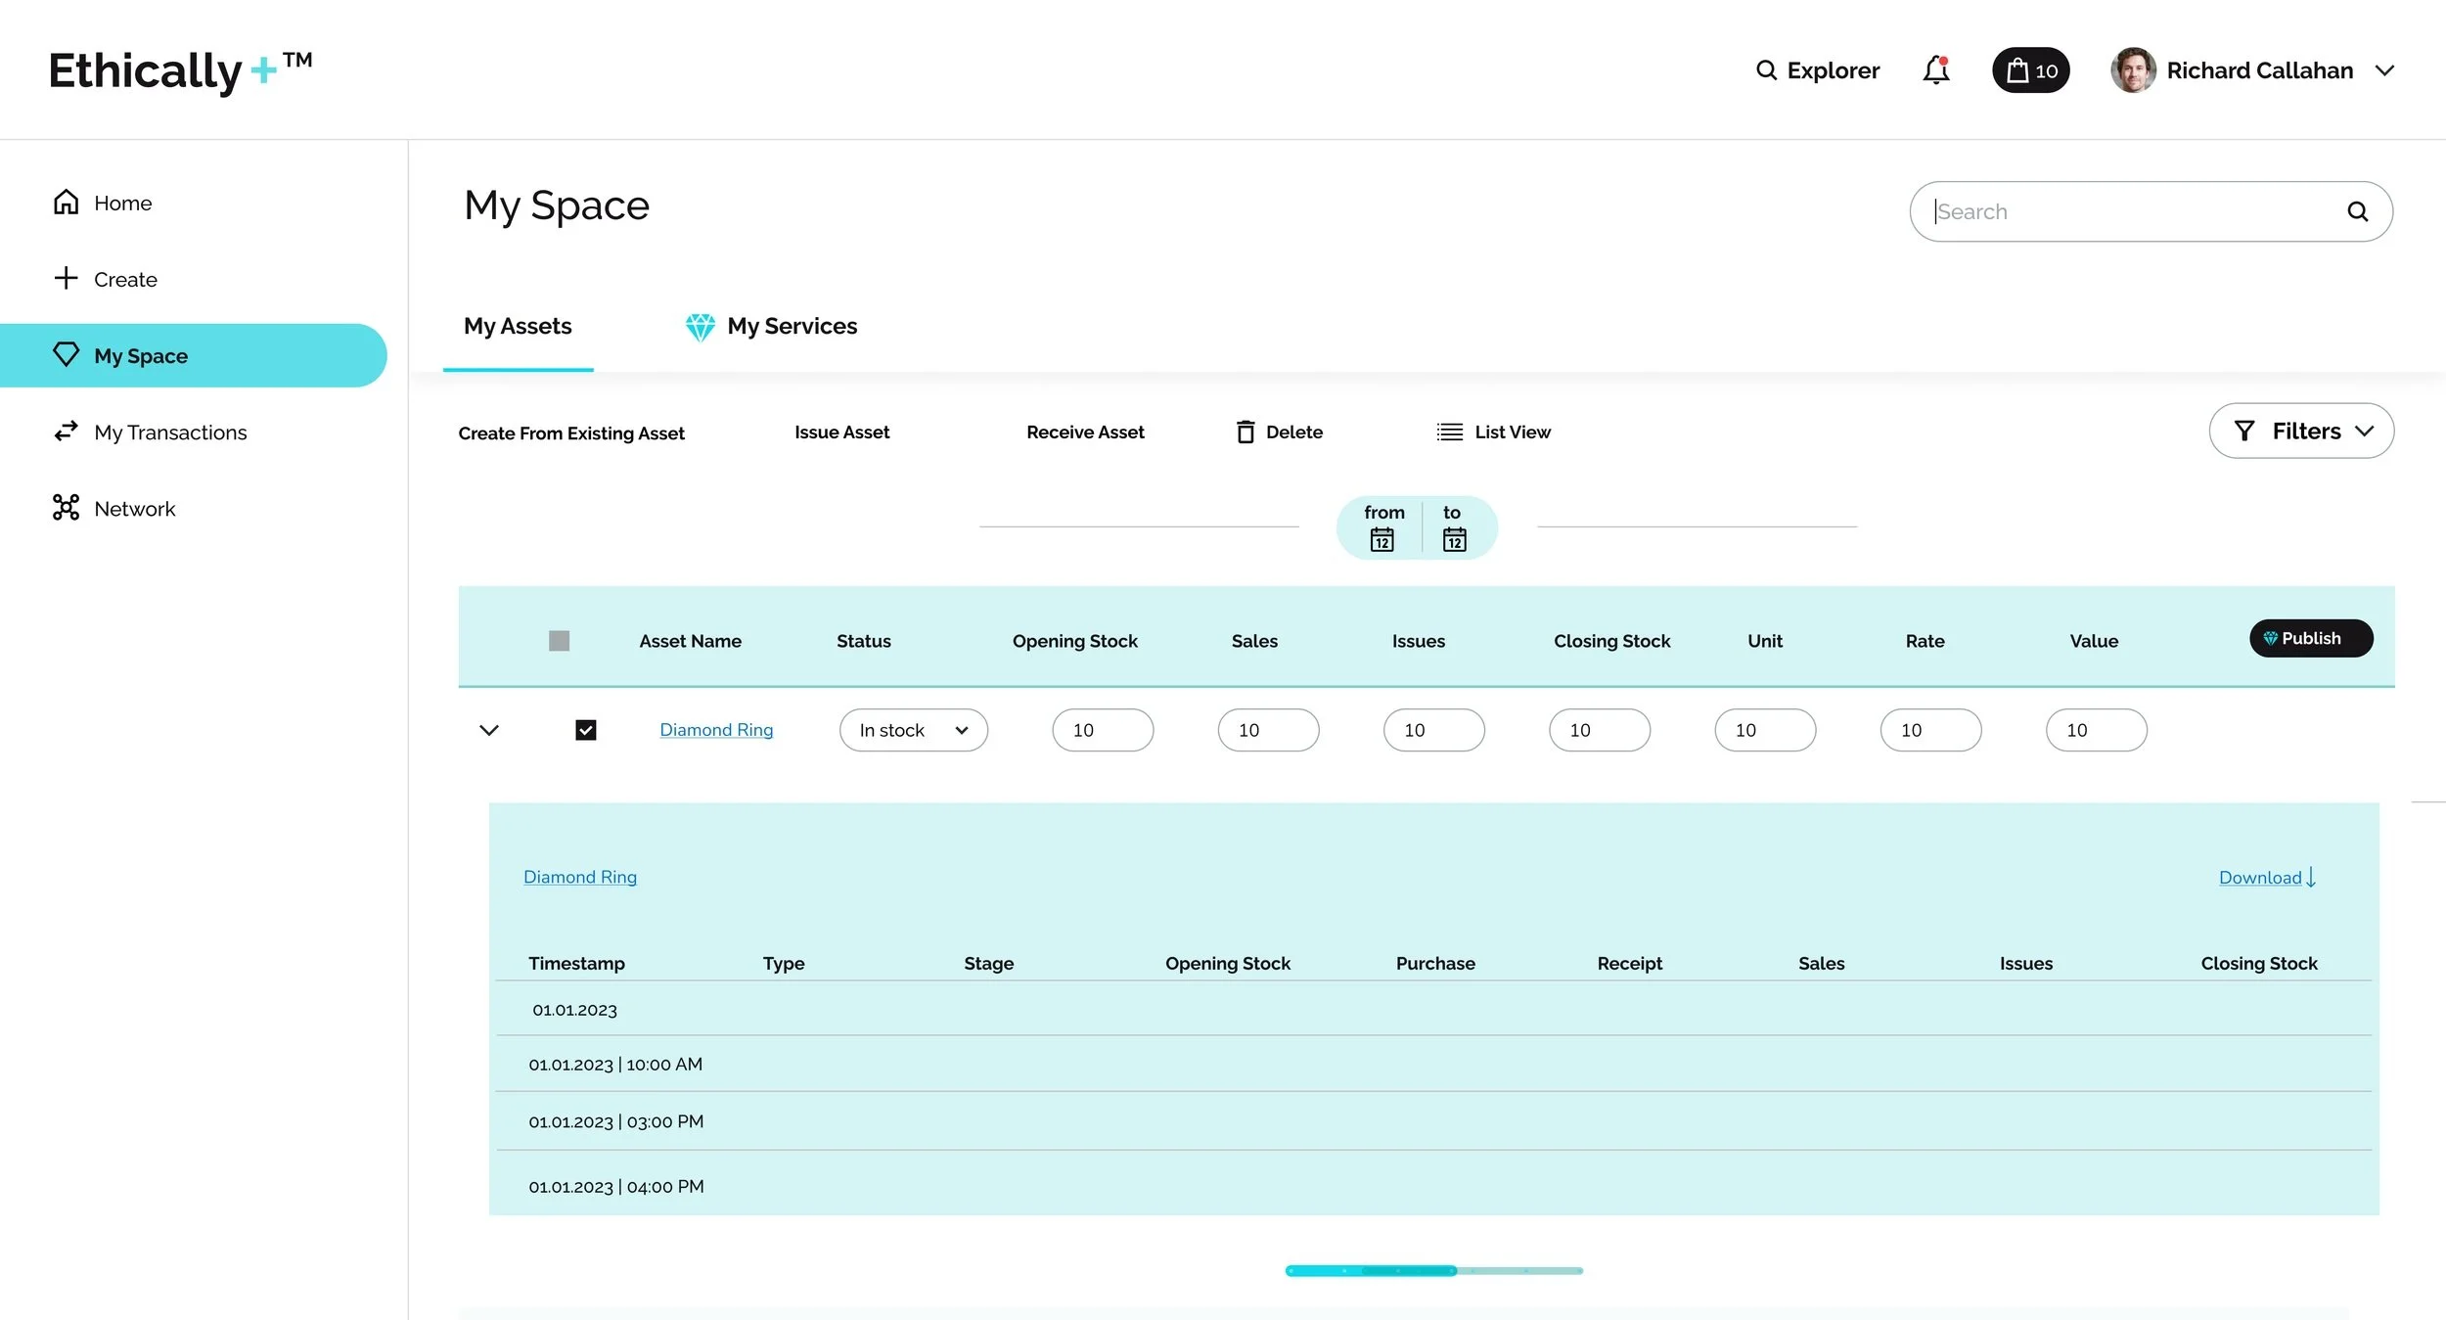
Task: Uncheck the Diamond Ring row checkbox
Action: click(x=585, y=730)
